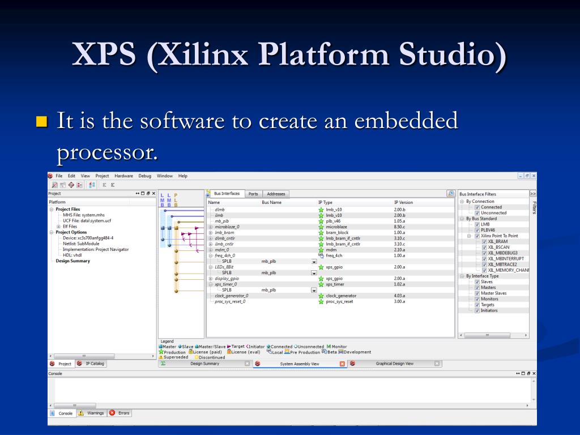
Task: Select the Design Summary item in project tree
Action: (x=73, y=261)
